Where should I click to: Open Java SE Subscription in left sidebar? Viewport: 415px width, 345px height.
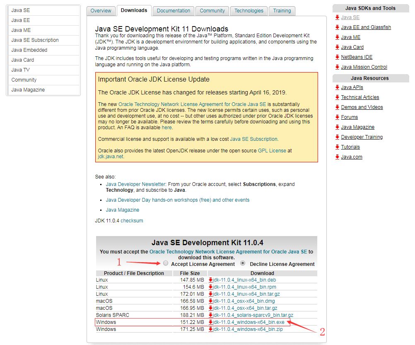(x=43, y=40)
